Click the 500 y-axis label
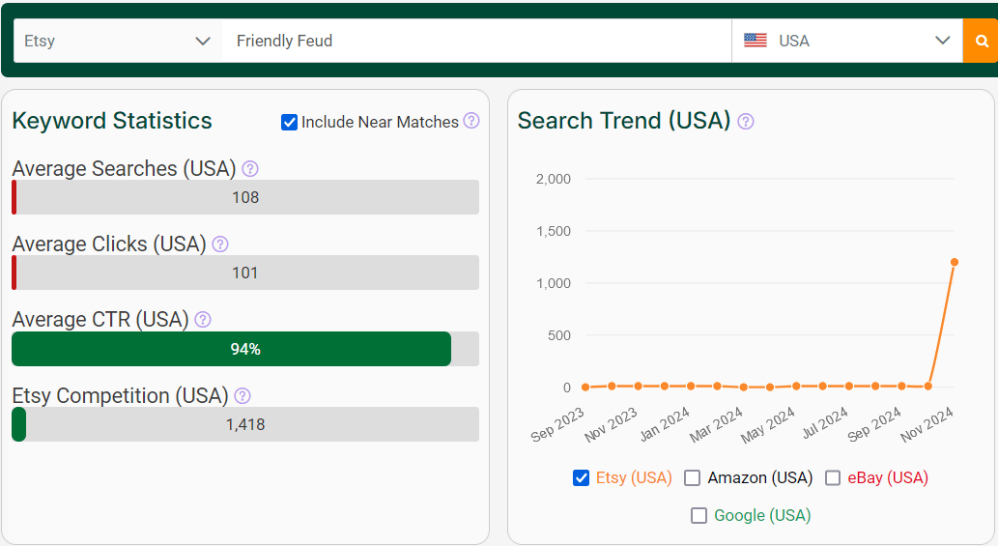998x546 pixels. tap(558, 335)
